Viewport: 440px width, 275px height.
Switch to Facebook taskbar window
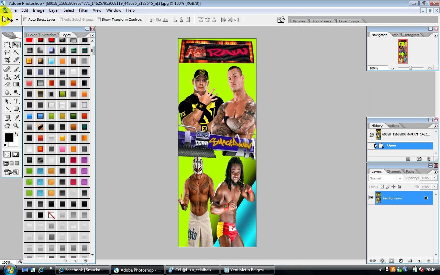point(82,270)
